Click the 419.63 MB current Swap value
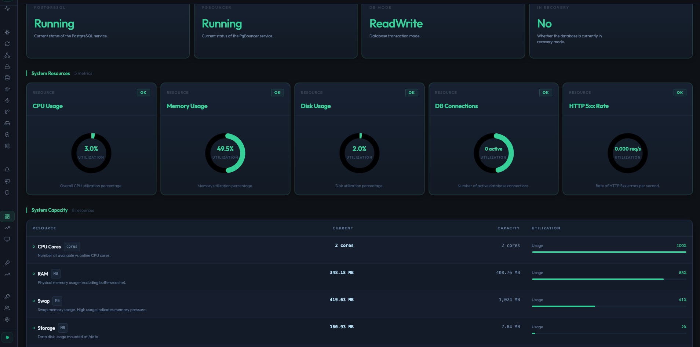This screenshot has height=347, width=700. coord(342,300)
